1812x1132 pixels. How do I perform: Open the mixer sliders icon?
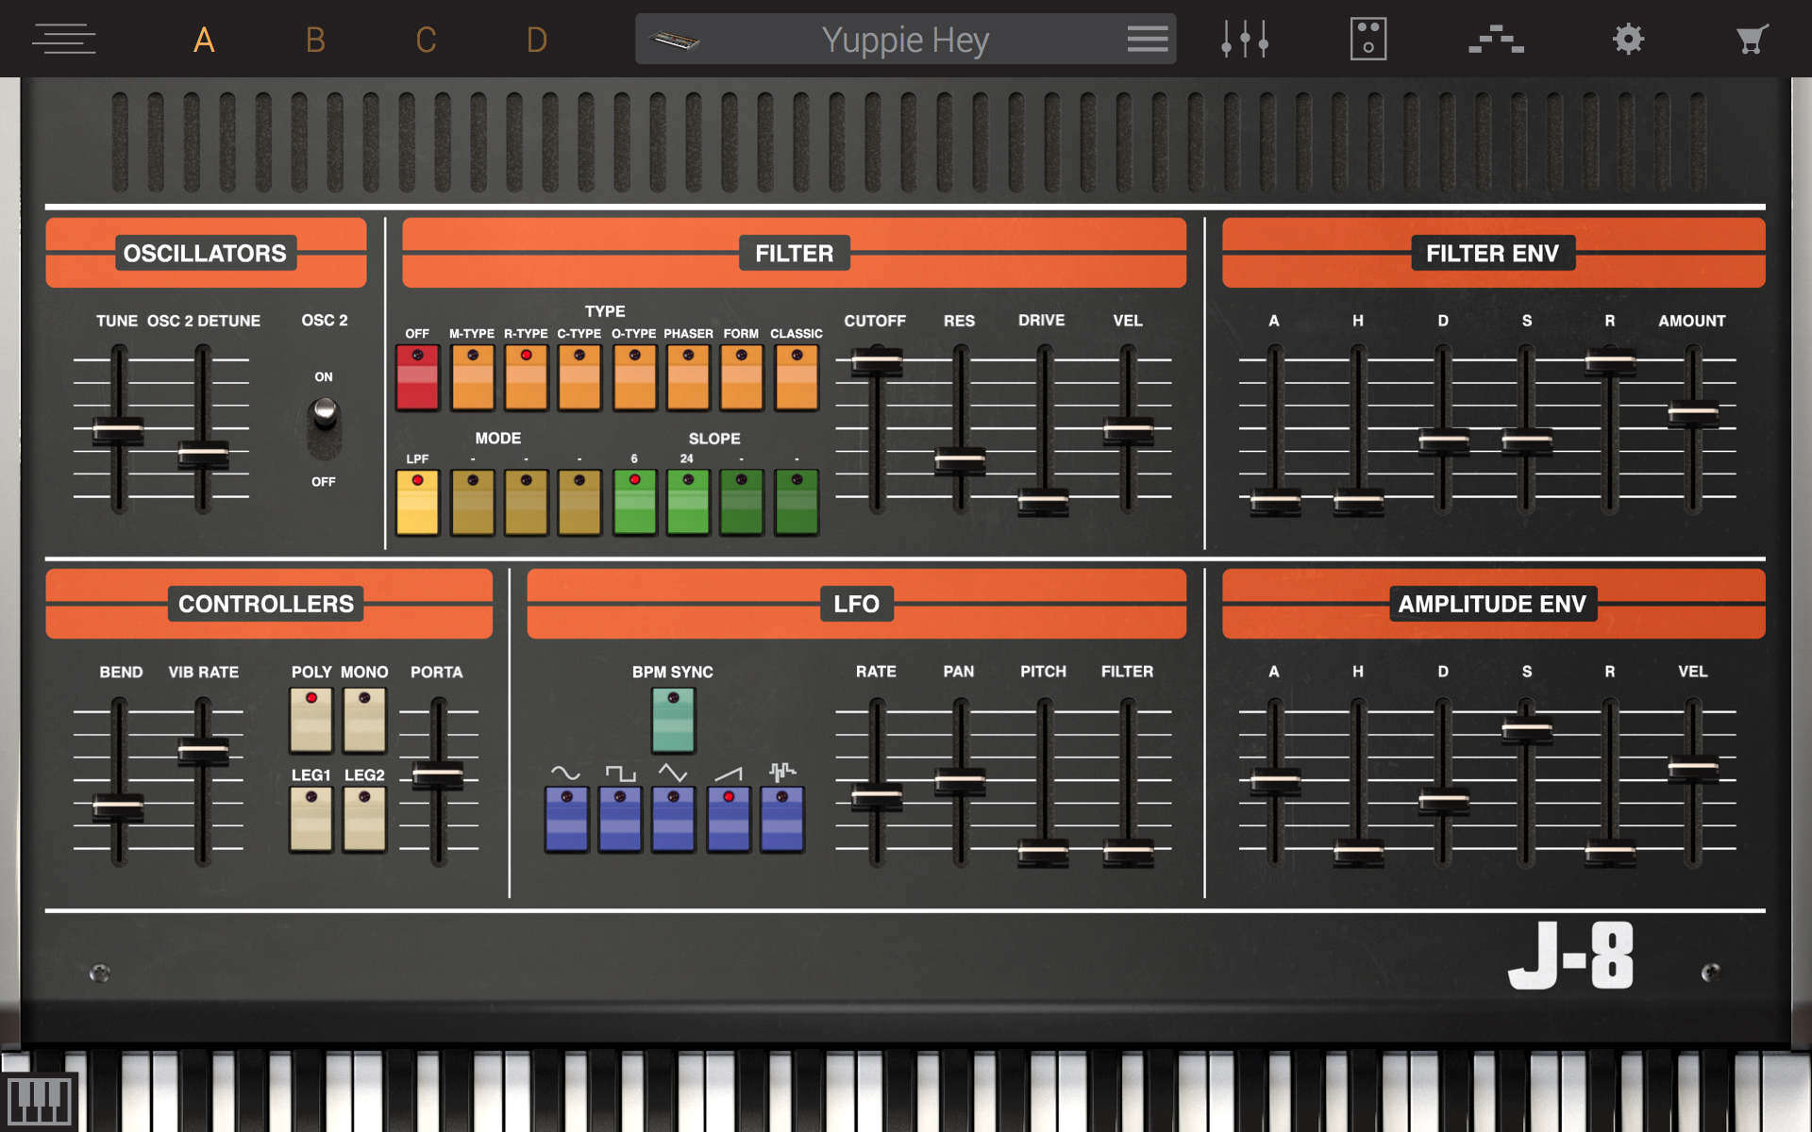[1244, 40]
